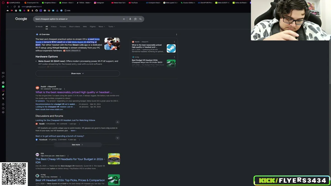Open options for the vr.org source card
Image resolution: width=331 pixels, height=186 pixels.
tap(174, 57)
